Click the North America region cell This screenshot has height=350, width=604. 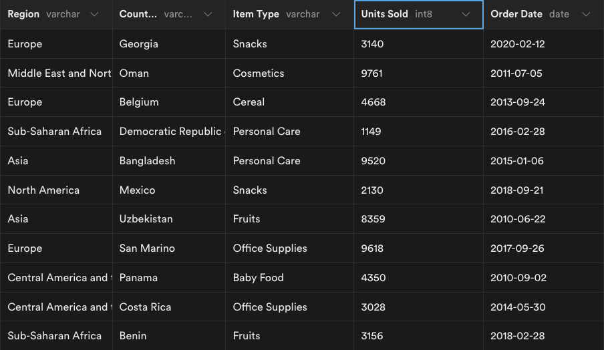(56, 190)
